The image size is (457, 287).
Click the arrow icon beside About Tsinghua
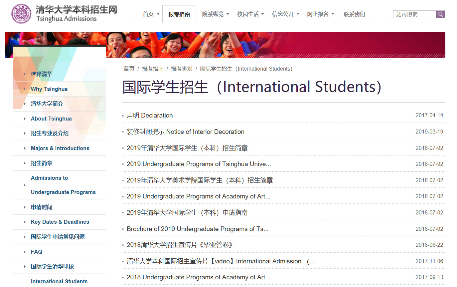[25, 119]
